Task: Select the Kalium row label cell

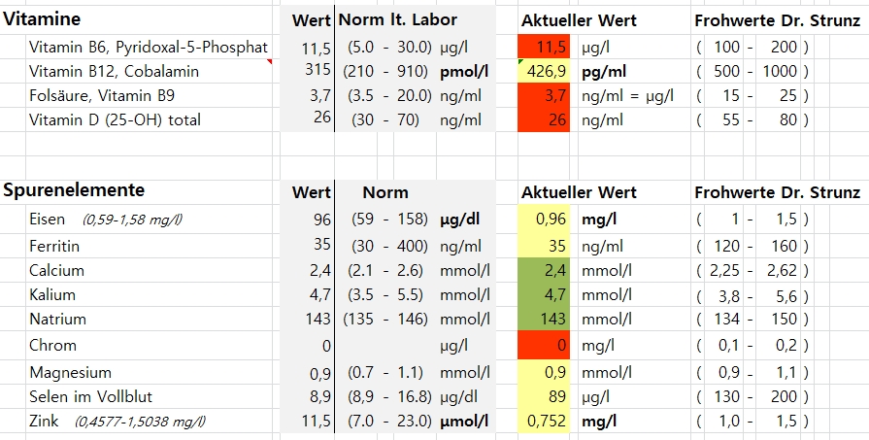Action: [52, 294]
